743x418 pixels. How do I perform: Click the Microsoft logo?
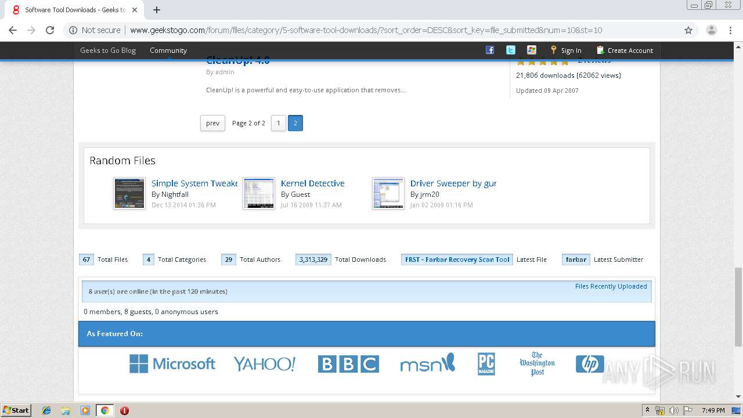(172, 364)
